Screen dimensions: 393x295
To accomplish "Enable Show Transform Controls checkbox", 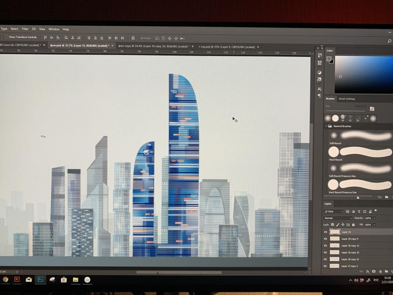I will click(7, 37).
